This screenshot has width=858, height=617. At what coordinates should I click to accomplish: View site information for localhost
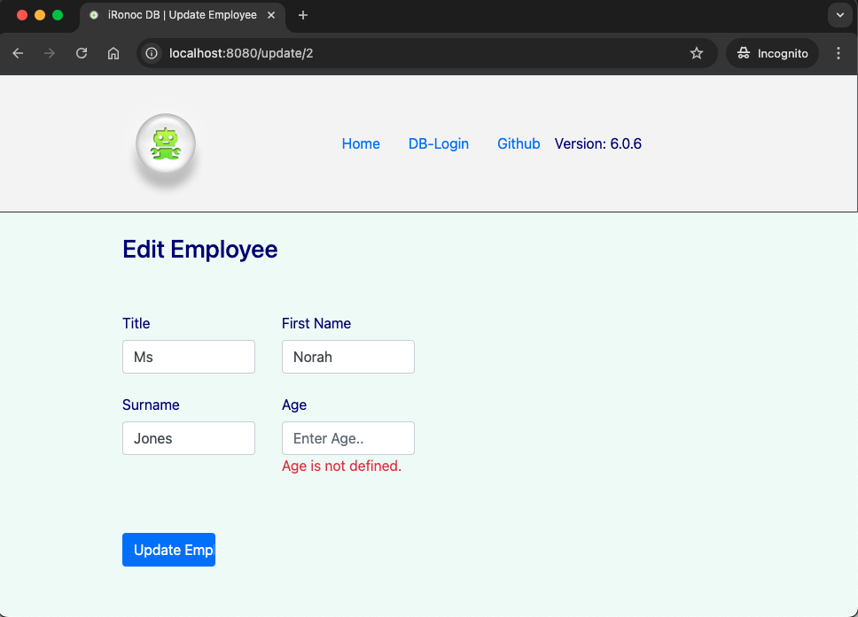(152, 53)
